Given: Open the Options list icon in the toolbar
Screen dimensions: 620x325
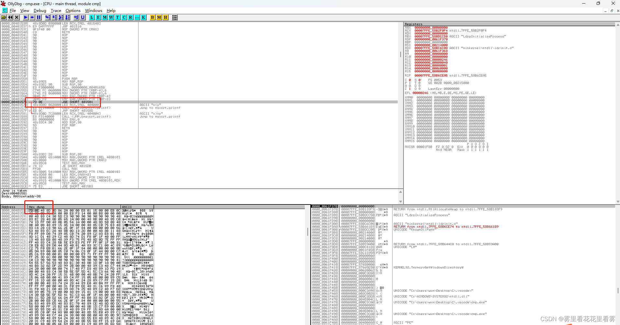Looking at the screenshot, I should point(175,17).
